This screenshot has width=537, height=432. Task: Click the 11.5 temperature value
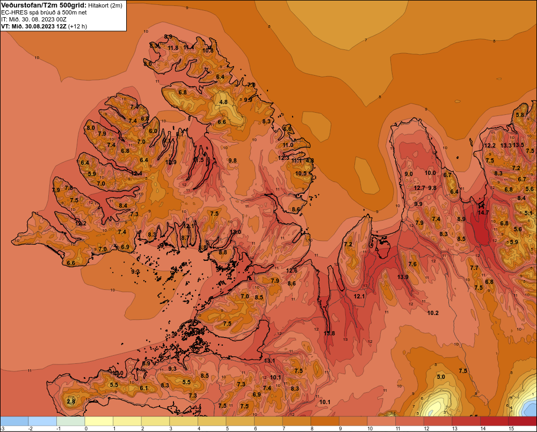click(x=199, y=160)
